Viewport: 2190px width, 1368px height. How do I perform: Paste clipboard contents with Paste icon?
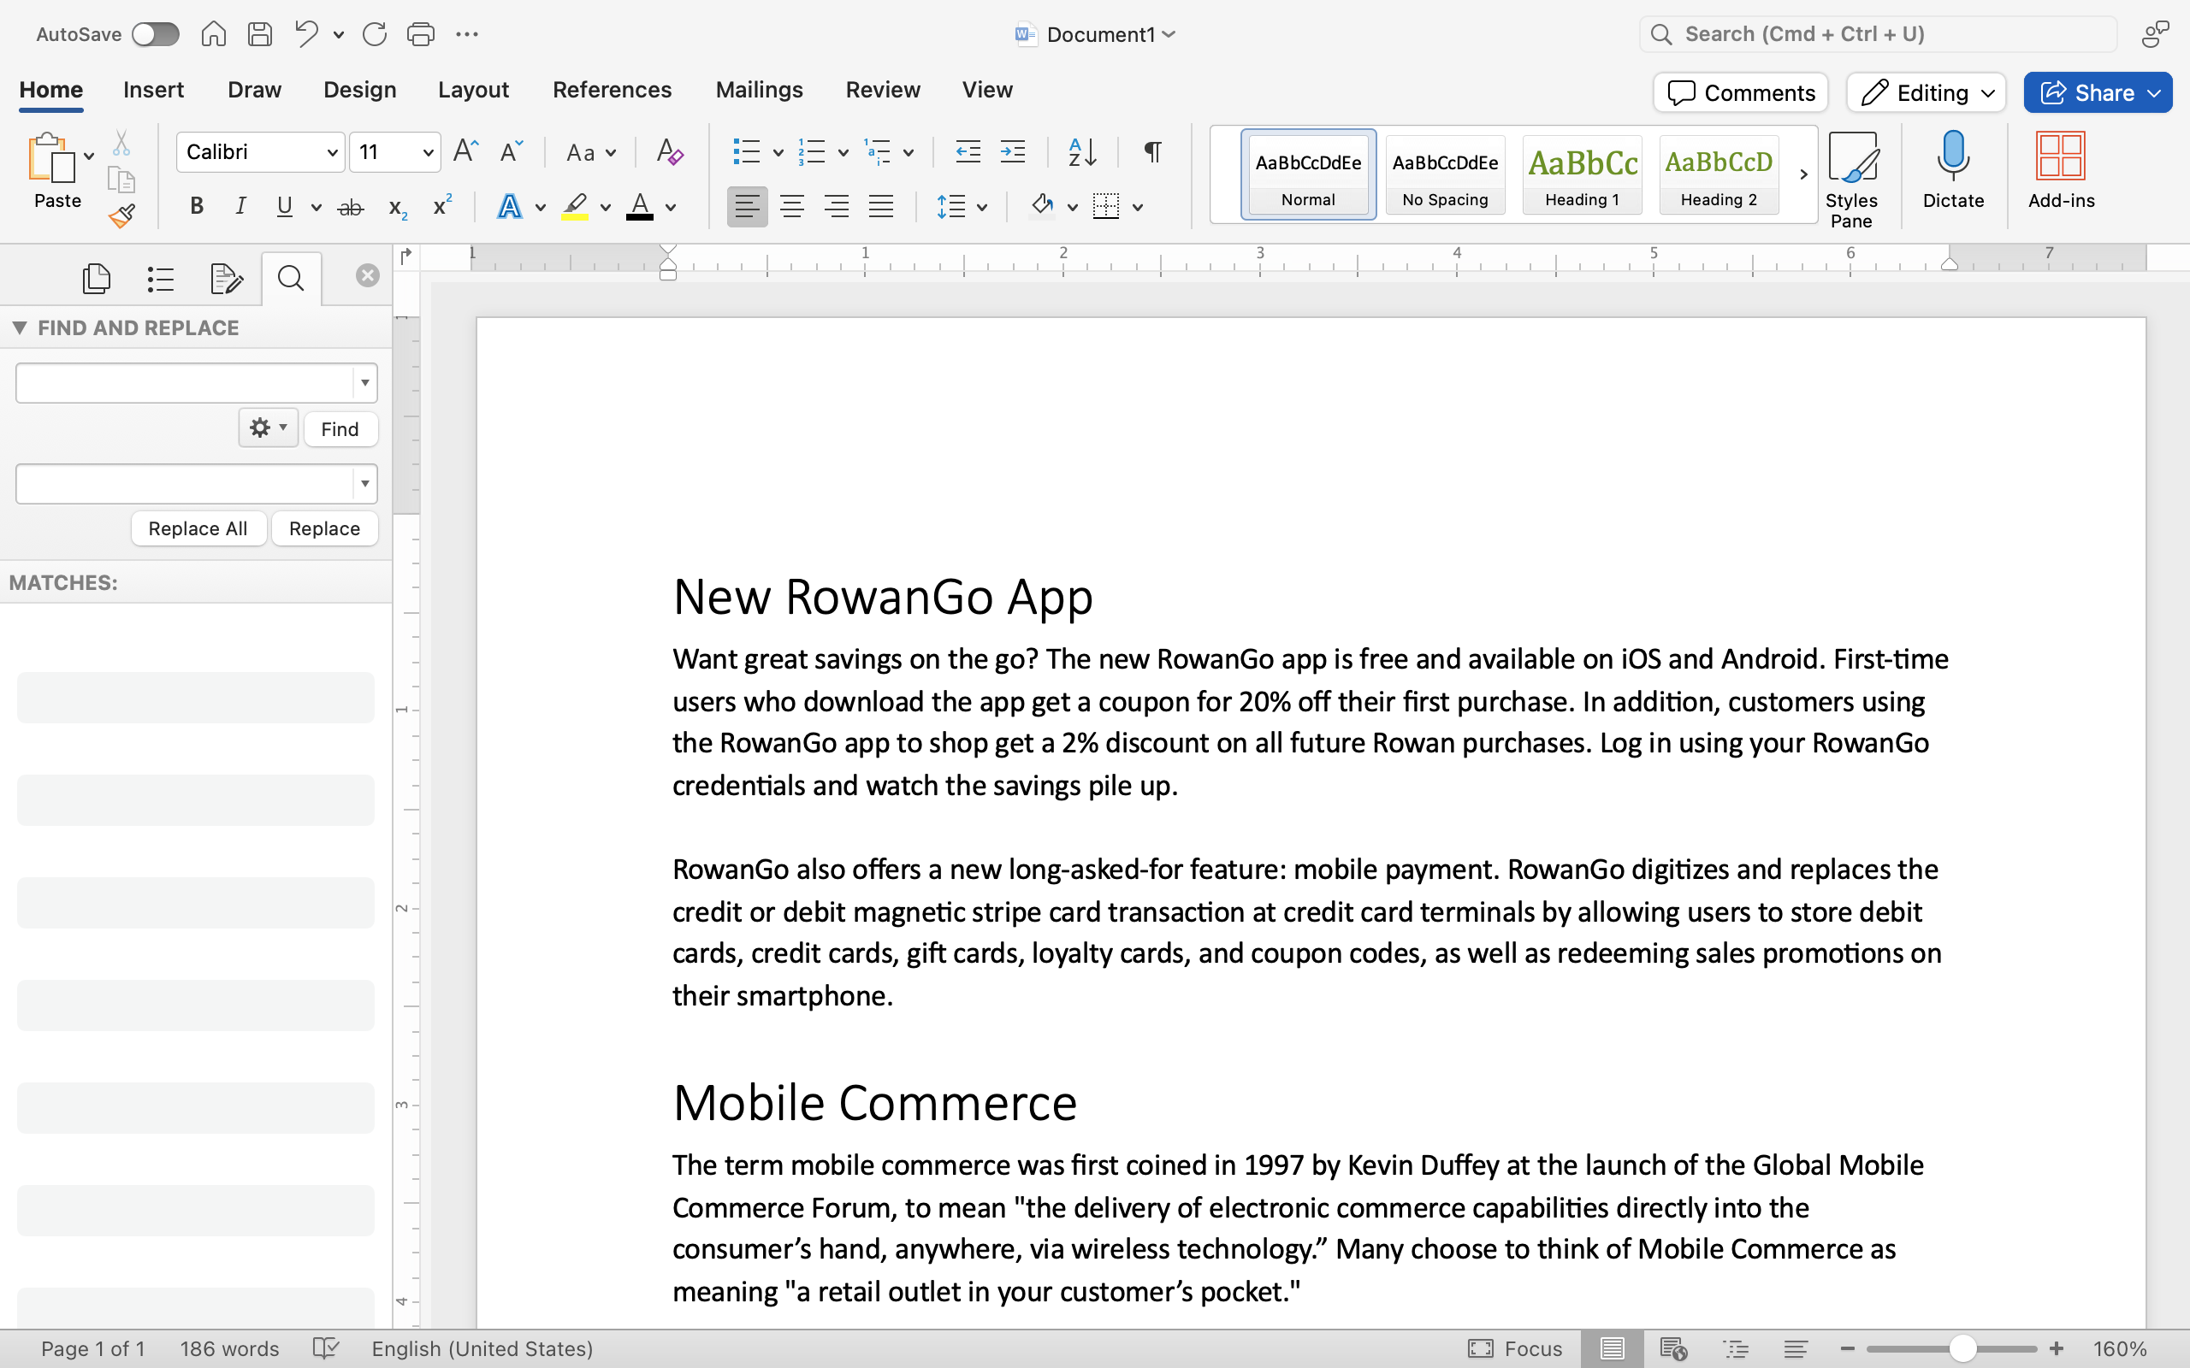pos(50,158)
